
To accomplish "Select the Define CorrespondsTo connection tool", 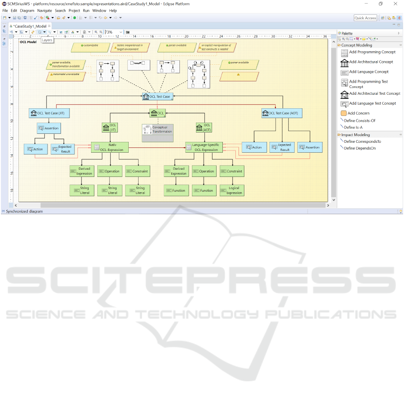I will point(361,141).
